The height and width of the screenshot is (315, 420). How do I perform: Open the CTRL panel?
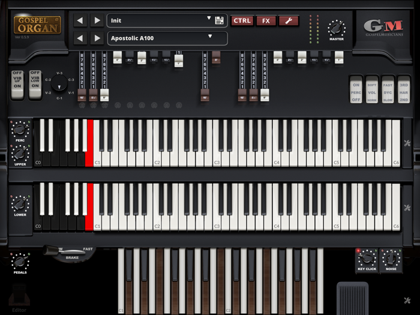(242, 20)
